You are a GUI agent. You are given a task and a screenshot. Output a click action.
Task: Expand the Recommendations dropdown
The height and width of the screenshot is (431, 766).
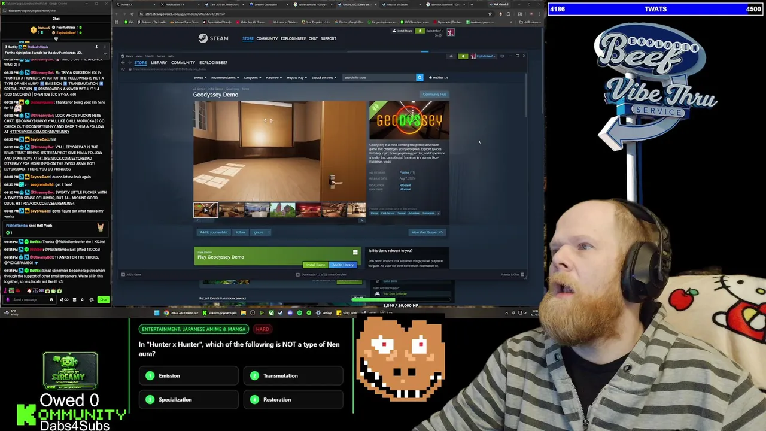225,77
